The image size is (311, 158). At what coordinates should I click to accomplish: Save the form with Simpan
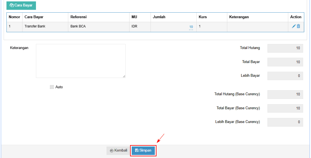[143, 150]
